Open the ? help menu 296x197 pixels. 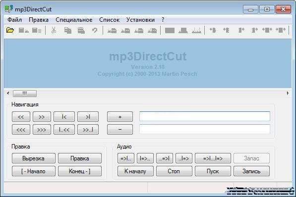(163, 20)
